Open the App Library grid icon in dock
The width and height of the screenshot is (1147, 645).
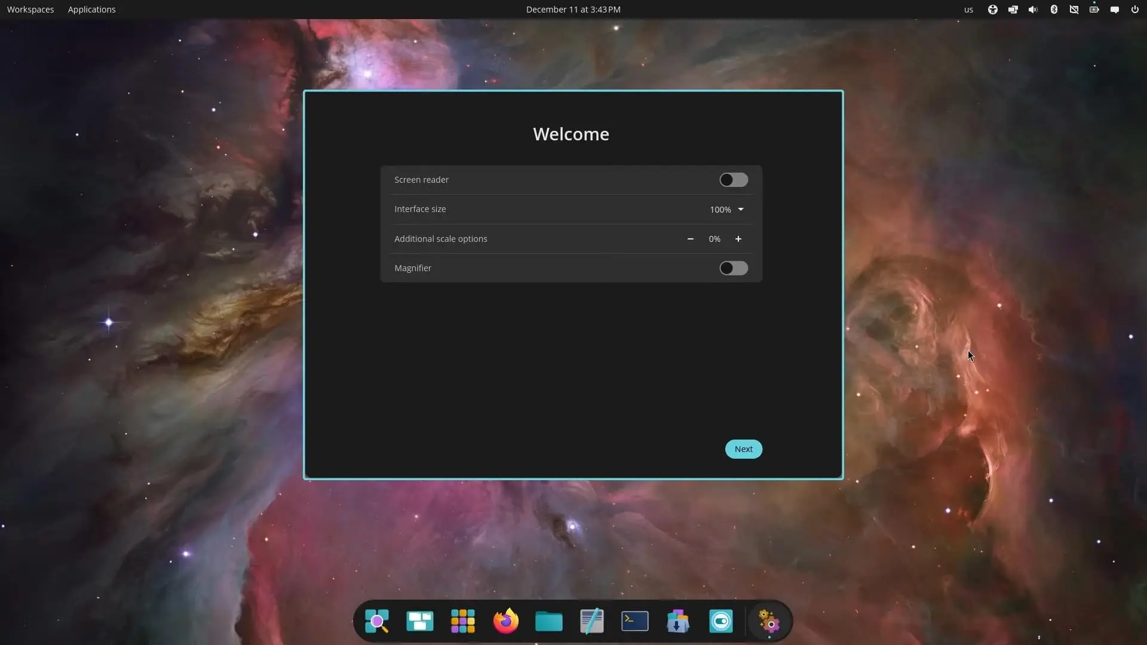click(x=463, y=621)
